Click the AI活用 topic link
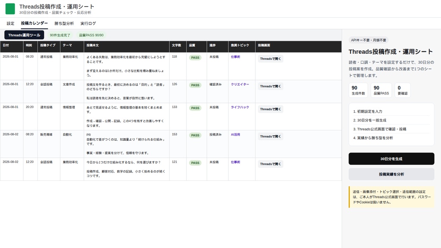This screenshot has width=441, height=248. pyautogui.click(x=236, y=134)
